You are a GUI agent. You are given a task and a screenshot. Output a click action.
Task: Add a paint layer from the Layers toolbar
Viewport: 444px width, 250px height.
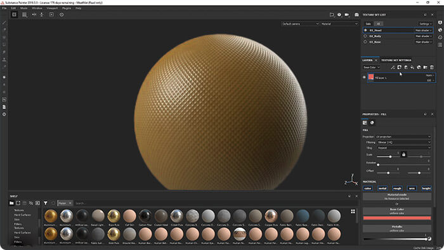point(405,67)
